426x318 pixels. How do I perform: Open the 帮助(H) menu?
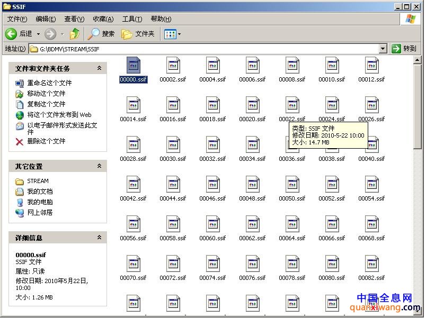click(161, 19)
